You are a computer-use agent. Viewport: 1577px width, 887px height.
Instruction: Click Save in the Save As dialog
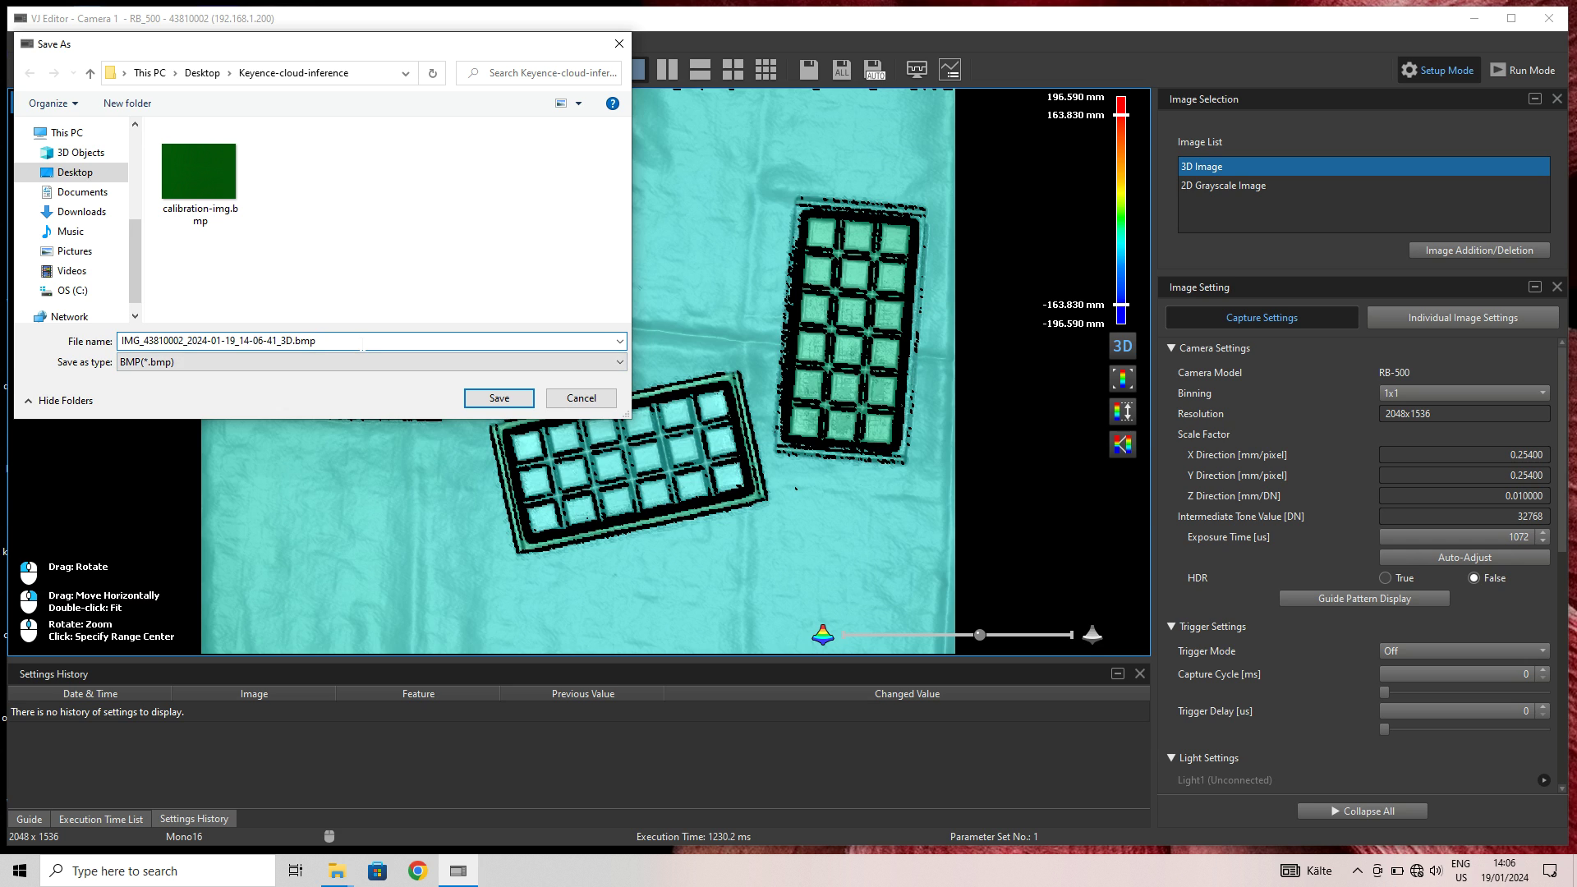(499, 398)
